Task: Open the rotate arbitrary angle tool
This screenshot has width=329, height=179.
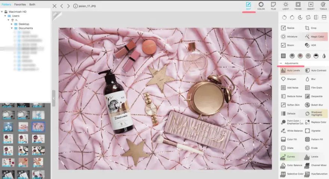Action: click(x=300, y=18)
